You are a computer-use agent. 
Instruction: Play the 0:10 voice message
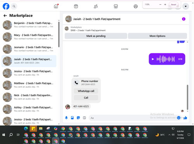[x=153, y=59]
